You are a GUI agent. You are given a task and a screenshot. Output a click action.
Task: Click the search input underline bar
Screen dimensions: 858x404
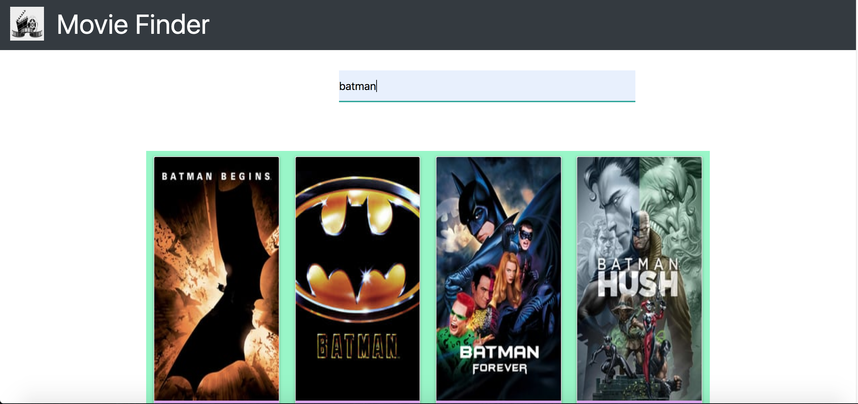pyautogui.click(x=487, y=101)
